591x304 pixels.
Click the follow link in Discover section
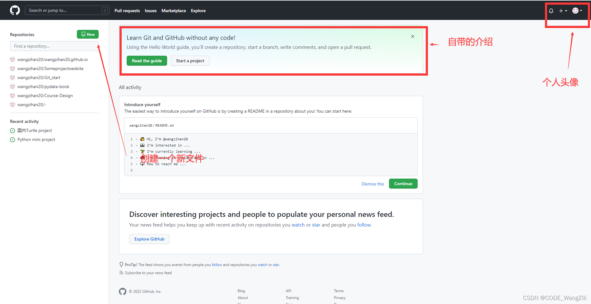[364, 225]
